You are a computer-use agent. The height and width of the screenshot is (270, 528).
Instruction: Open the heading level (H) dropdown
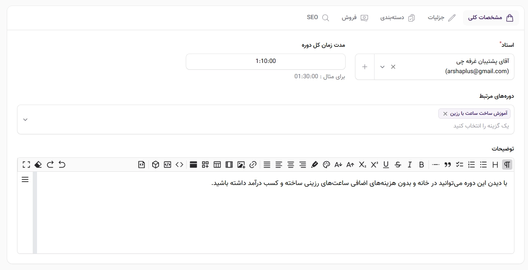pyautogui.click(x=495, y=165)
